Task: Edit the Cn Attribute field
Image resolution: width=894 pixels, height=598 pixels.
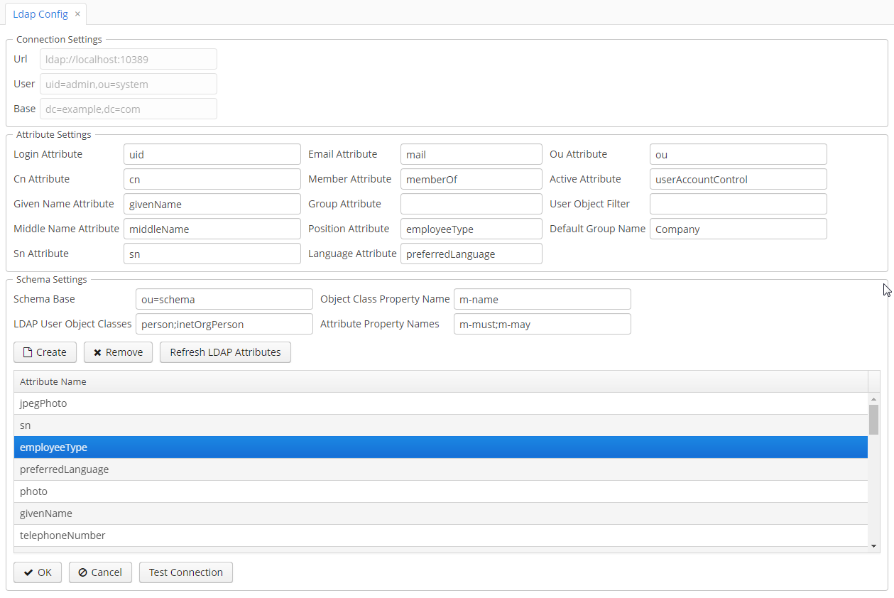Action: point(212,179)
